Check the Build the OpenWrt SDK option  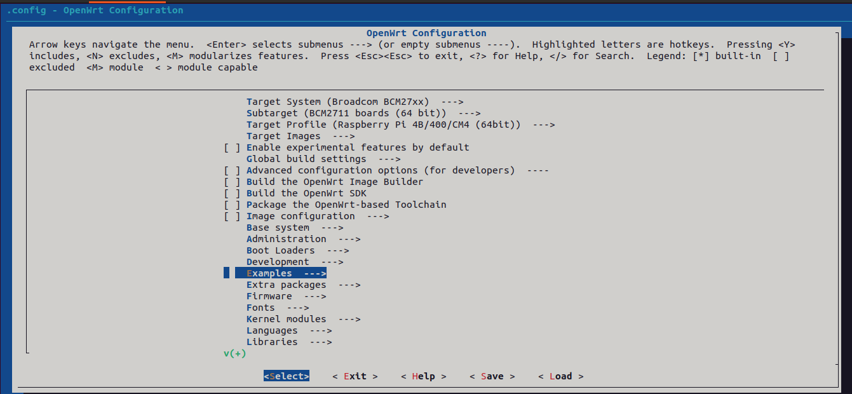pyautogui.click(x=232, y=193)
